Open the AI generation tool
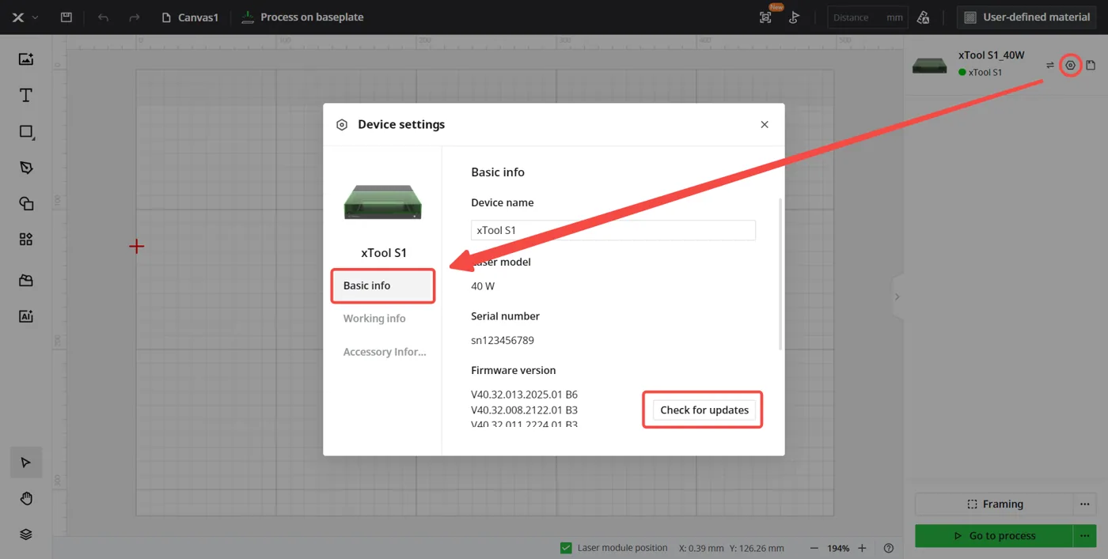The image size is (1108, 559). [x=26, y=316]
